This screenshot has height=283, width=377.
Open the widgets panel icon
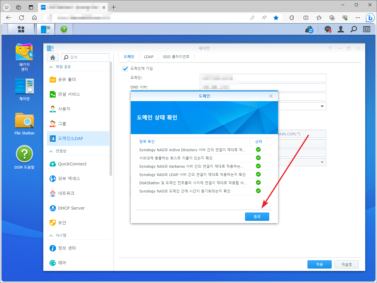(367, 29)
